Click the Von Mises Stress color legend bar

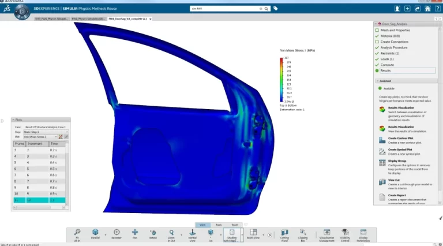(x=281, y=80)
